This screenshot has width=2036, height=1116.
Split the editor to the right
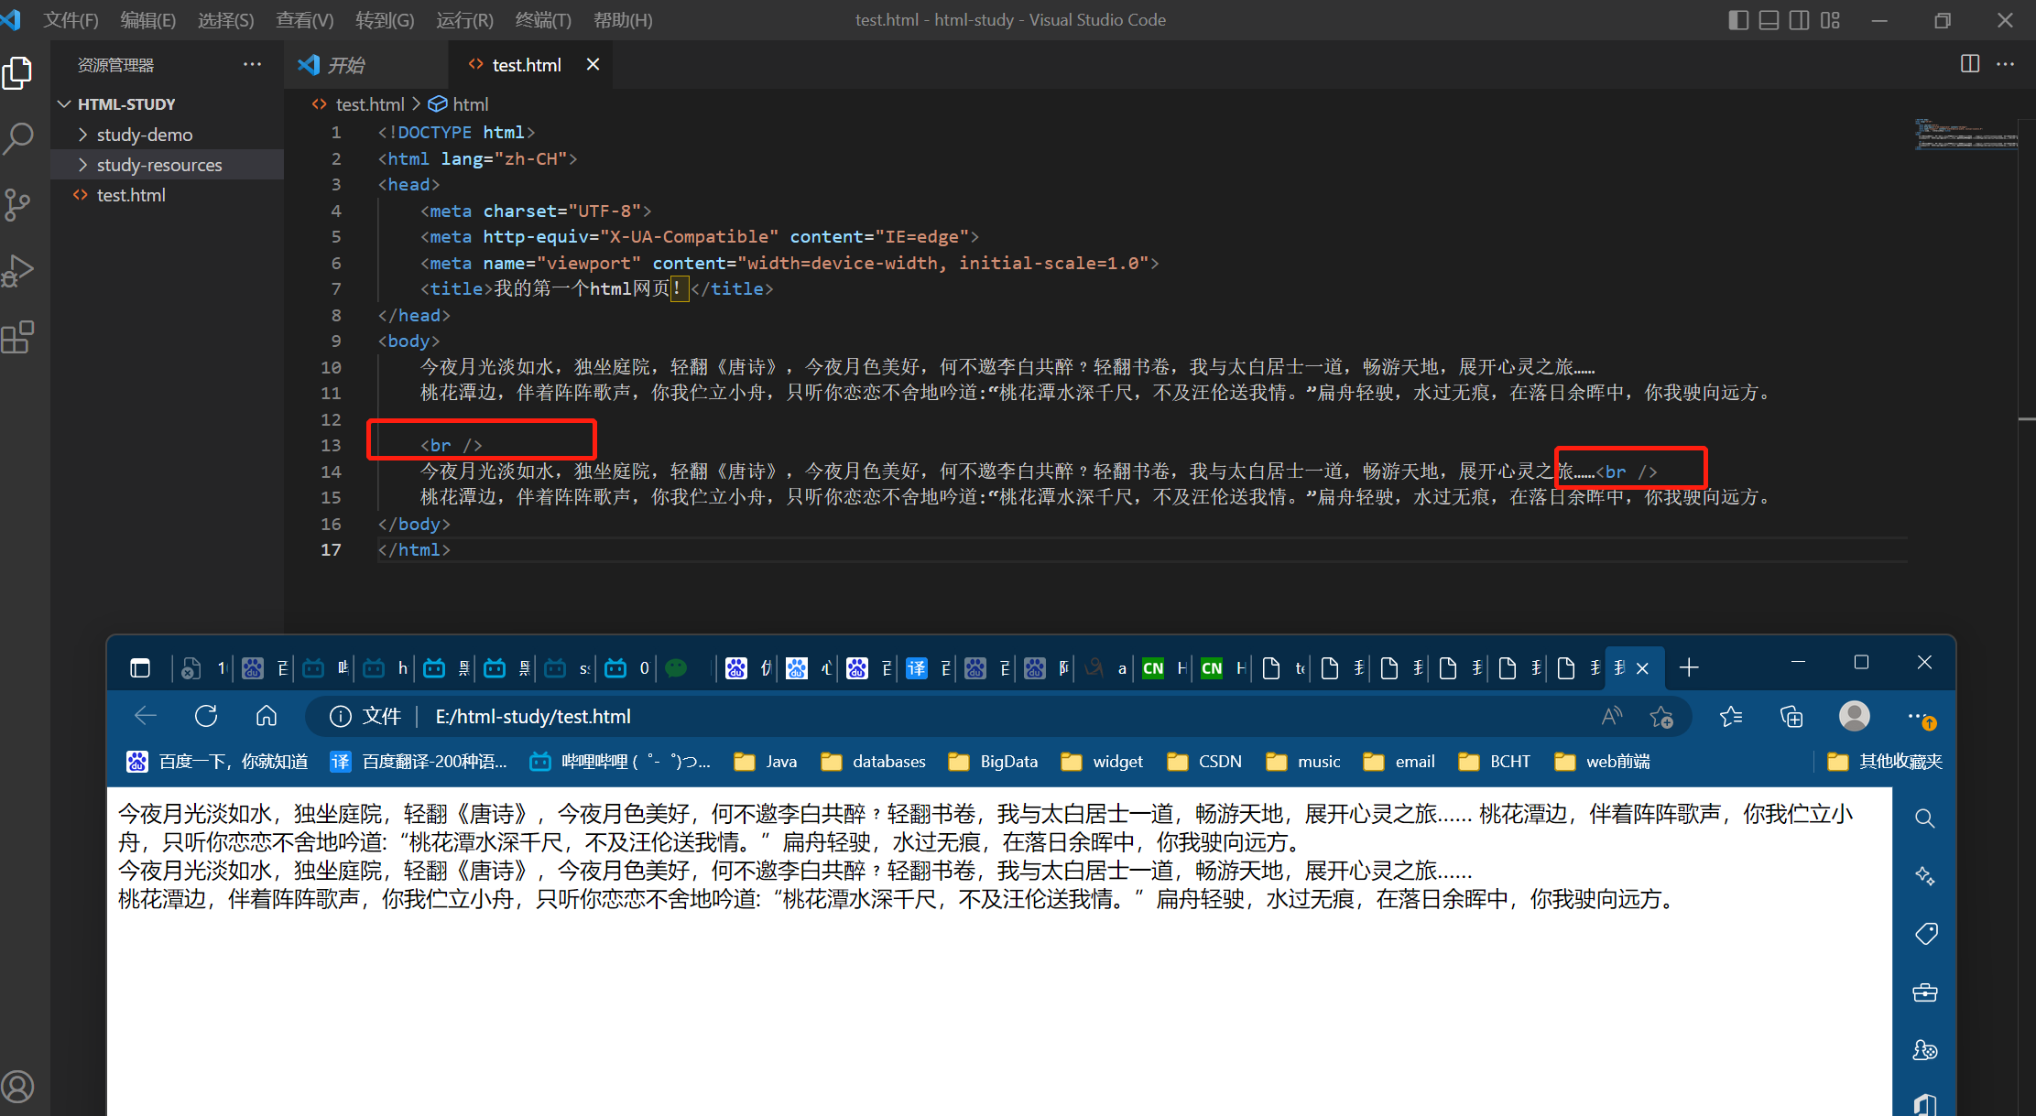(x=1969, y=64)
